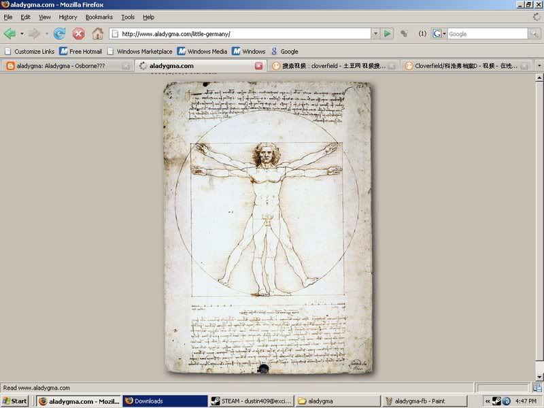Viewport: 544px width, 408px height.
Task: Switch to the Aladygma - Osborne tab
Action: pyautogui.click(x=65, y=66)
